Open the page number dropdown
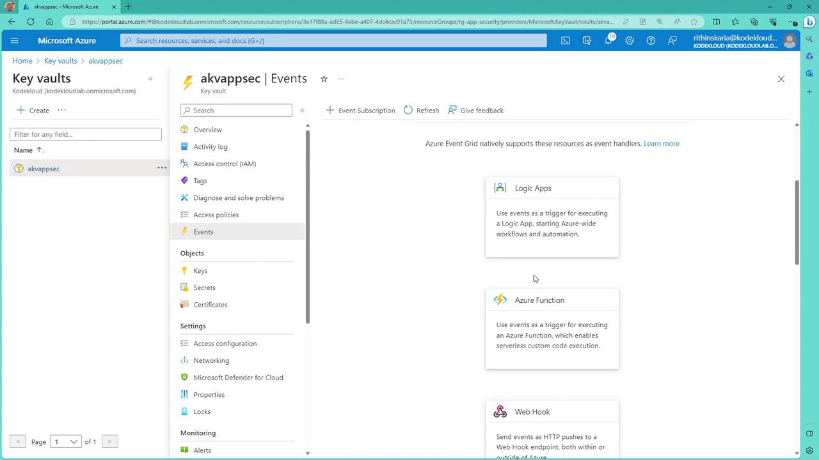819x460 pixels. pyautogui.click(x=65, y=441)
